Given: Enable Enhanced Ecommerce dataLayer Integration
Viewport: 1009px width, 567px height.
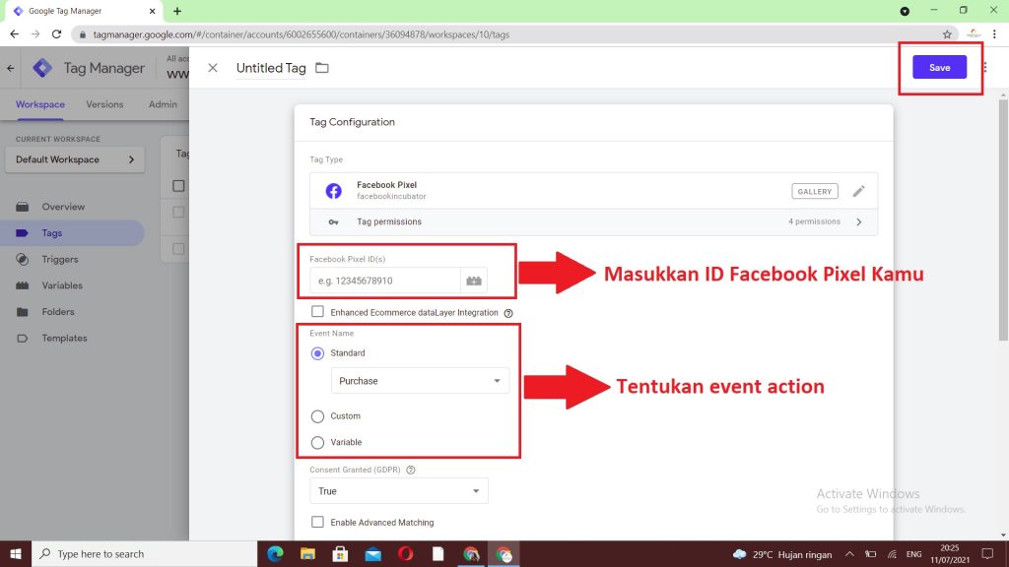Looking at the screenshot, I should 319,312.
